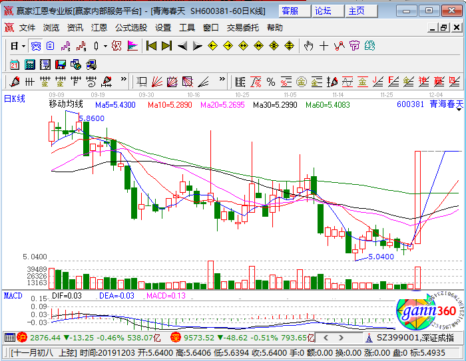Click the J fan-lines tool
466x361 pixels.
coord(377,82)
